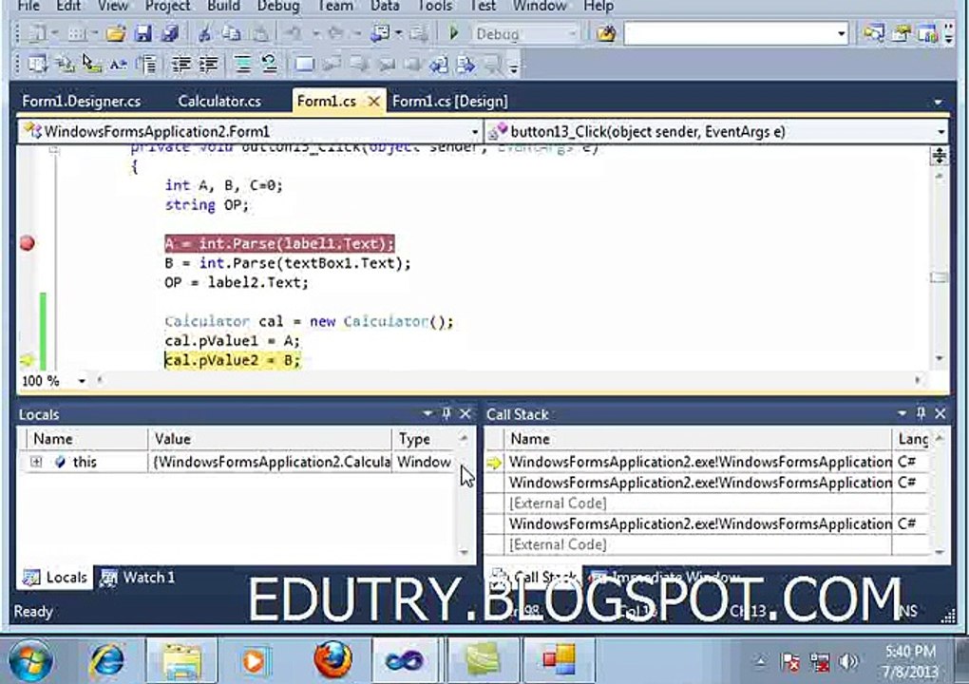Select the top call stack frame with yellow arrow
Image resolution: width=969 pixels, height=684 pixels.
click(x=708, y=462)
